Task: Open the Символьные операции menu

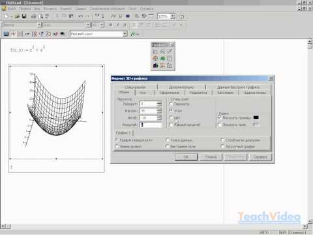Action: click(108, 8)
